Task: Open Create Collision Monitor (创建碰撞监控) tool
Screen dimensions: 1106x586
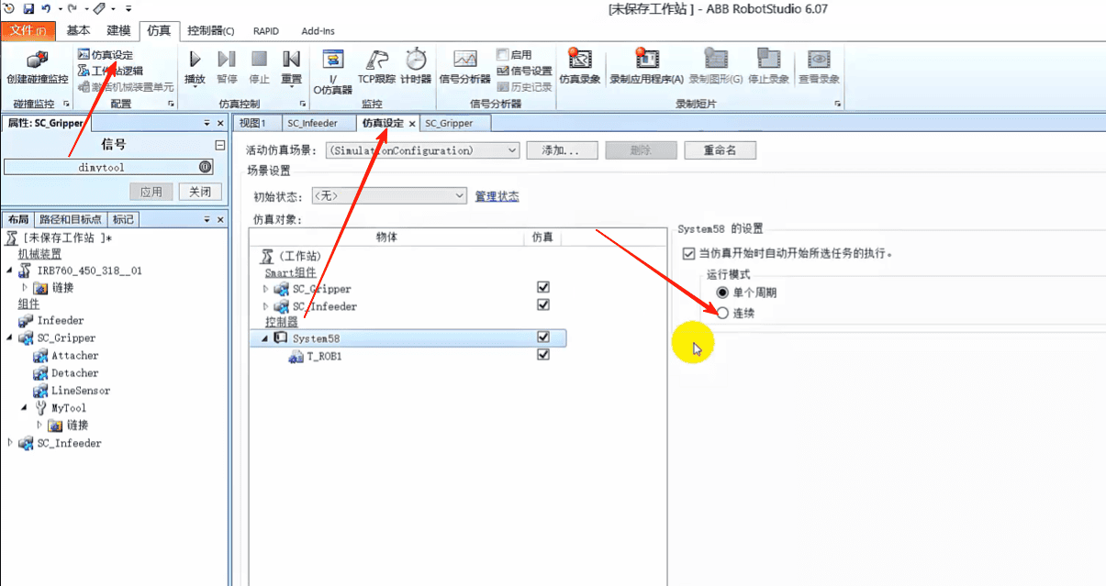Action: (37, 69)
